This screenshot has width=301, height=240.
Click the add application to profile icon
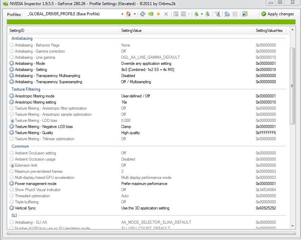pos(176,14)
